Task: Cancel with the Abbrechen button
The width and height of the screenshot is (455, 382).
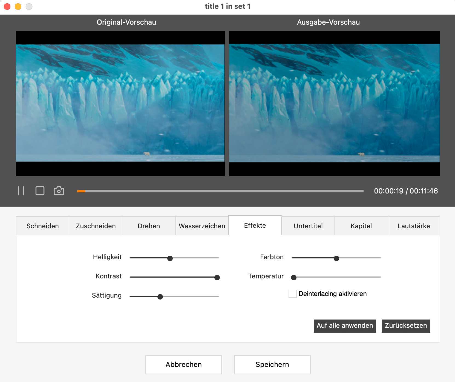Action: (x=183, y=364)
